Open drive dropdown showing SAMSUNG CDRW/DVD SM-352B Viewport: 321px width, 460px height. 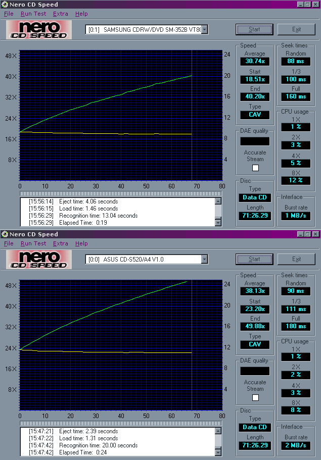pyautogui.click(x=205, y=29)
